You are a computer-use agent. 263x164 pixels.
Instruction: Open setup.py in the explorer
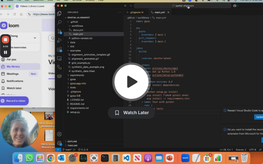point(75,112)
